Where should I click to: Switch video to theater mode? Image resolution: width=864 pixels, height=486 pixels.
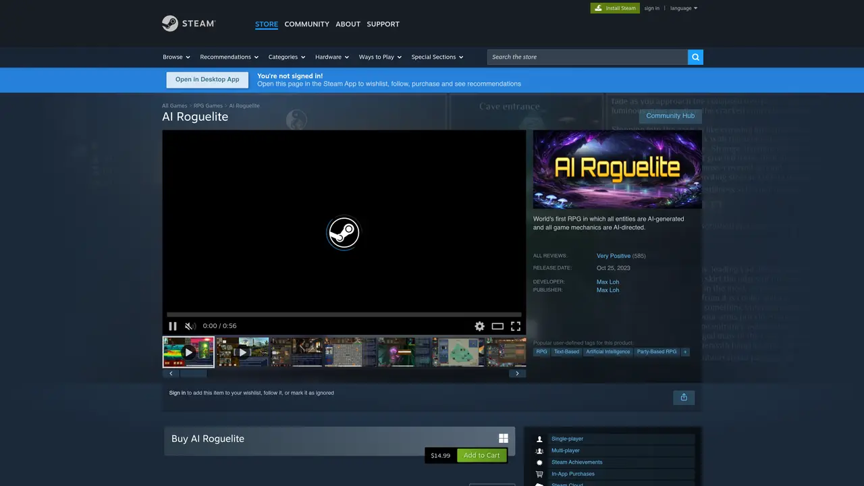497,326
